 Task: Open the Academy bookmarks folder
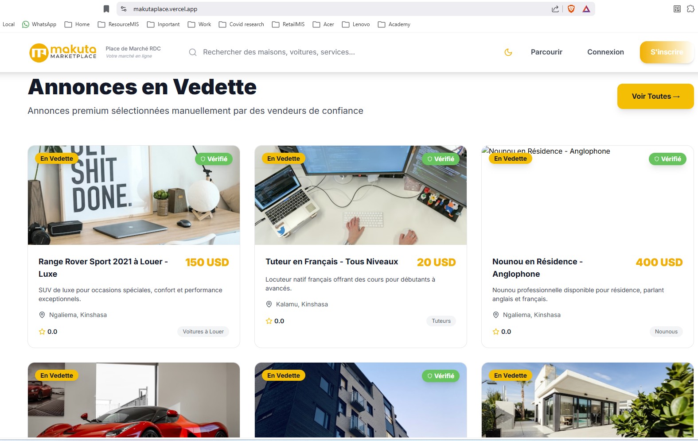coord(394,24)
